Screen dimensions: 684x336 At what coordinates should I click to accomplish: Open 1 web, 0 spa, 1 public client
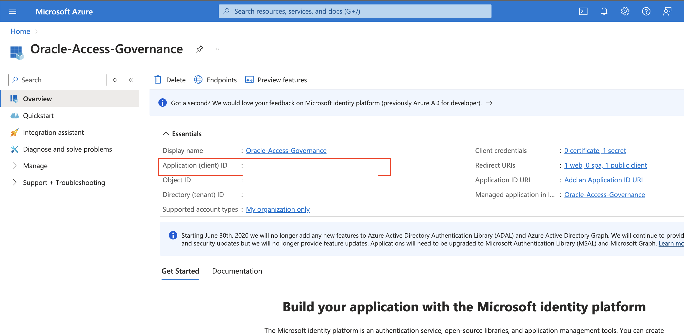pos(605,165)
